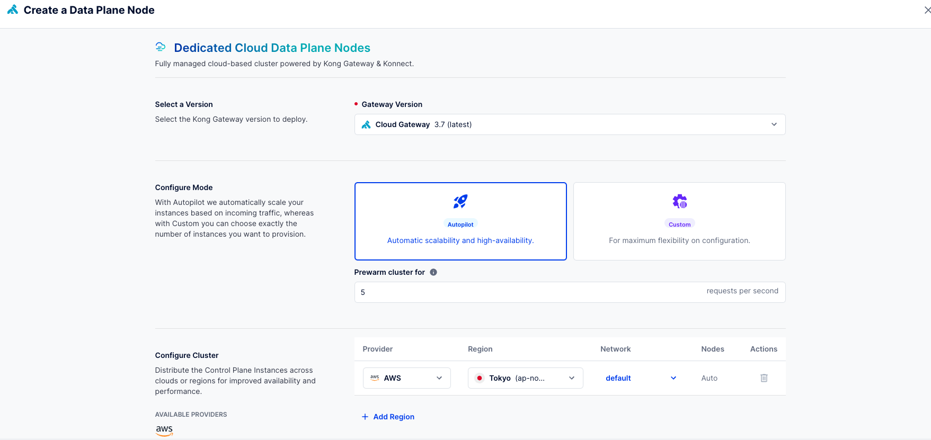The height and width of the screenshot is (440, 931).
Task: Expand network options with the blue chevron
Action: 673,378
